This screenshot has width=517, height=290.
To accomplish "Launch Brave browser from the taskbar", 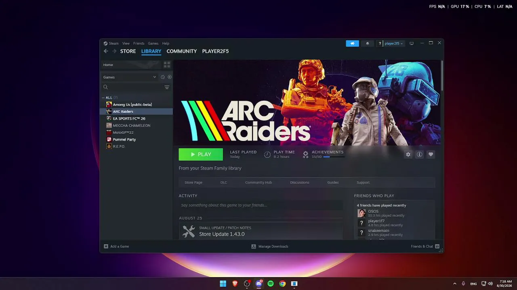I will click(235, 284).
